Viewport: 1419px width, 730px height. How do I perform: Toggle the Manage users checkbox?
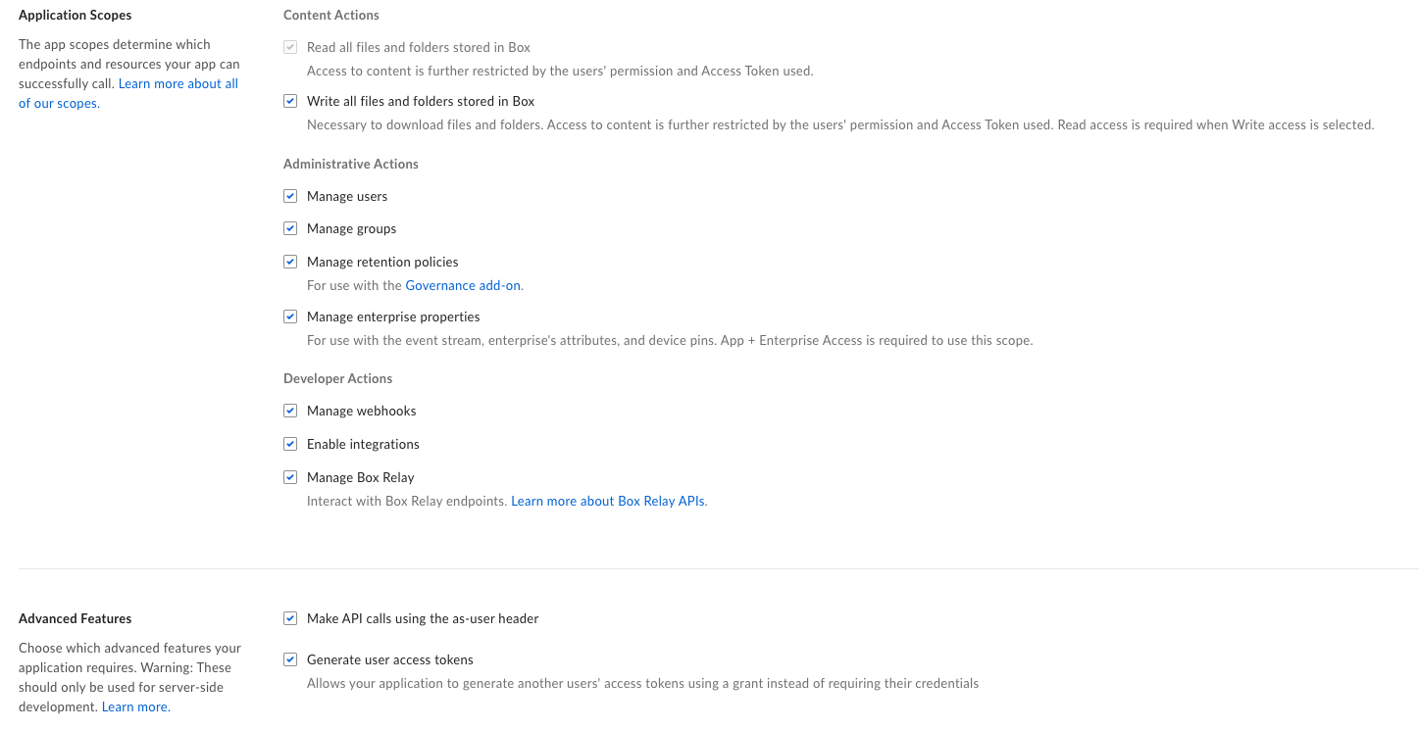pos(290,196)
